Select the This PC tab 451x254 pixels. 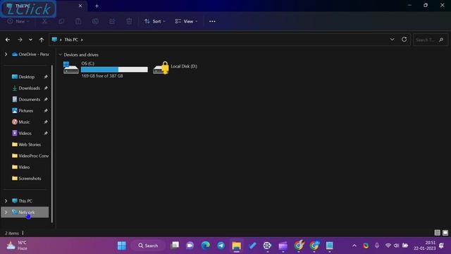pos(43,6)
